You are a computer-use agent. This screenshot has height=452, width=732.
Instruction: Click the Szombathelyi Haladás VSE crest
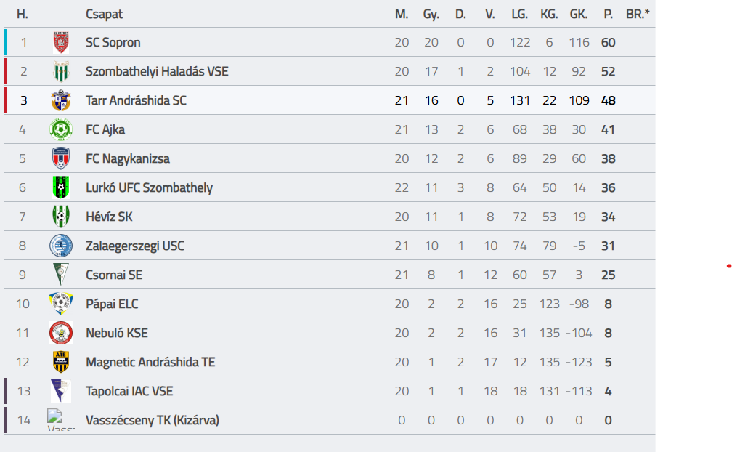(x=61, y=71)
